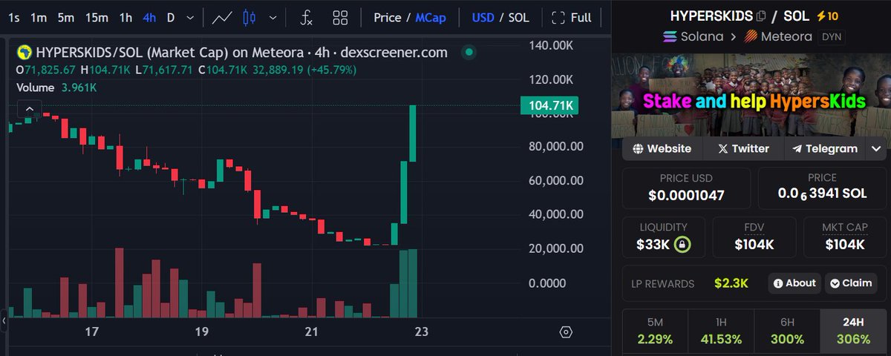Viewport: 891px width, 356px height.
Task: Switch chart to Price mode
Action: pos(388,17)
